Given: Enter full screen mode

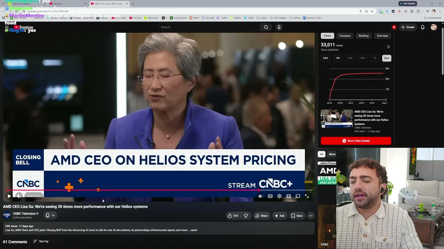Looking at the screenshot, I should [307, 196].
